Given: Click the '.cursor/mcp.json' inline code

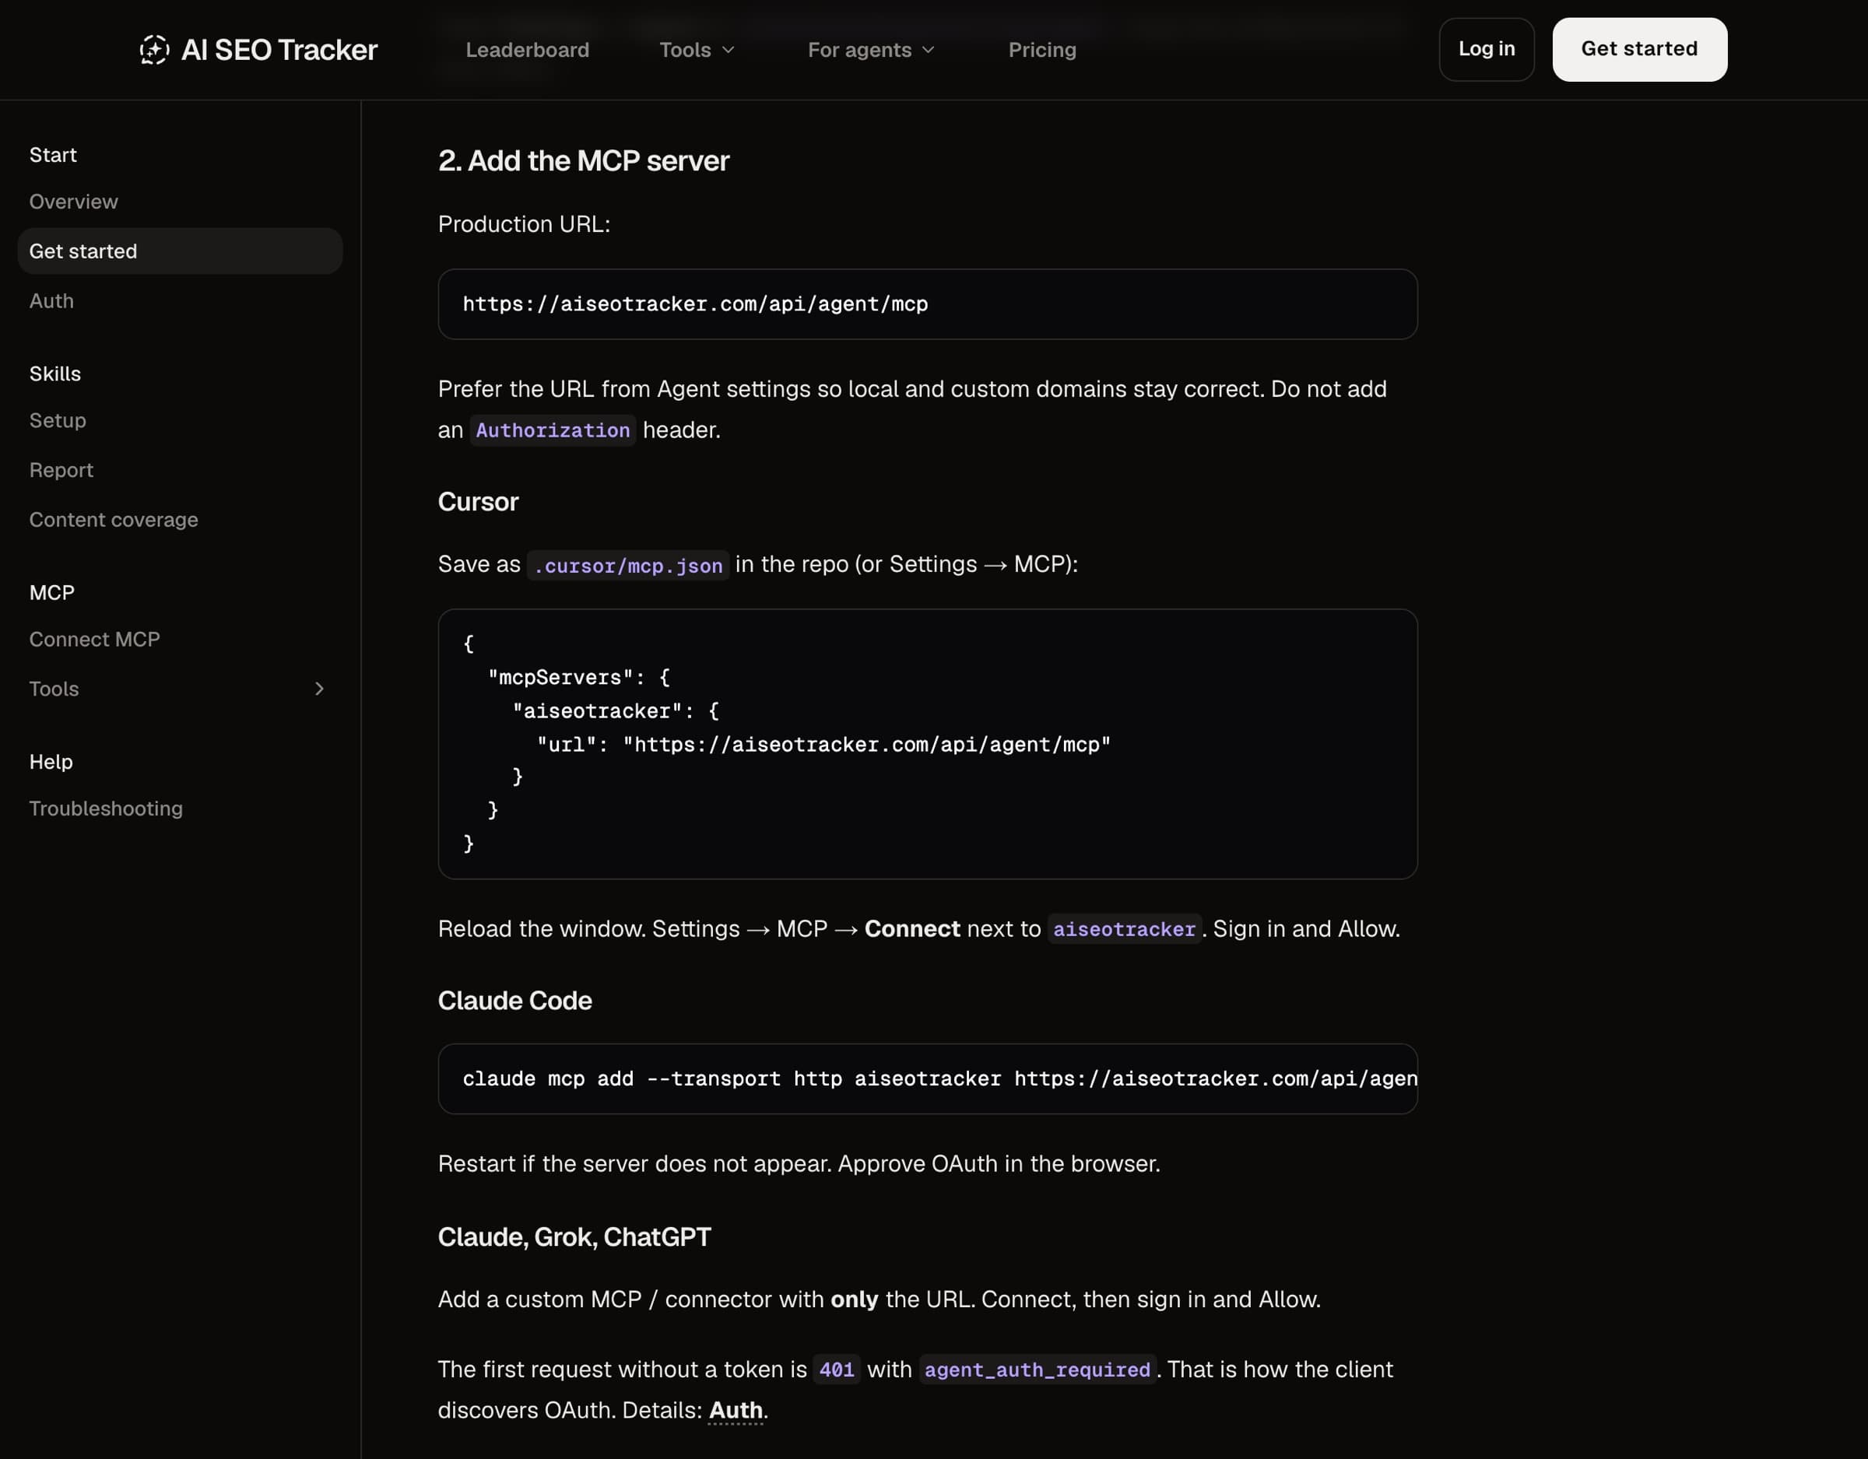Looking at the screenshot, I should (x=628, y=565).
